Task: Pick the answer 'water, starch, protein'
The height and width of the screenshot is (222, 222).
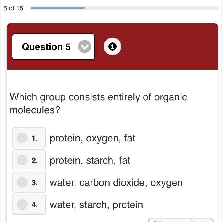Action: pos(96,205)
